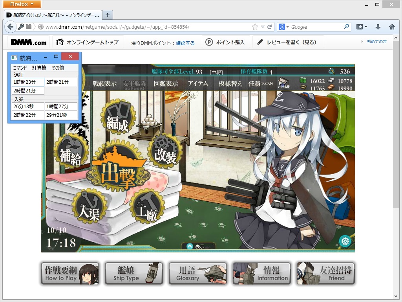Open the 改装 (Remodel) gear icon
The image size is (402, 302).
tap(165, 151)
